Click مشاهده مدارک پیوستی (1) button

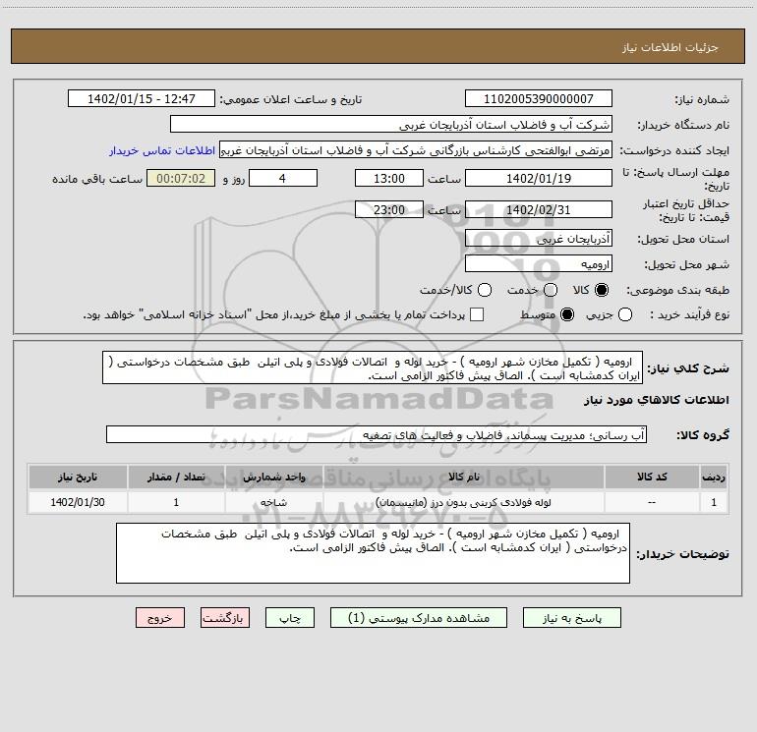[x=419, y=618]
